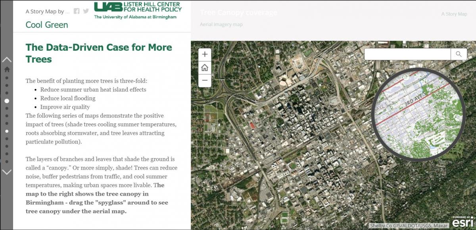
Task: Click the map search magnifier button
Action: point(459,54)
